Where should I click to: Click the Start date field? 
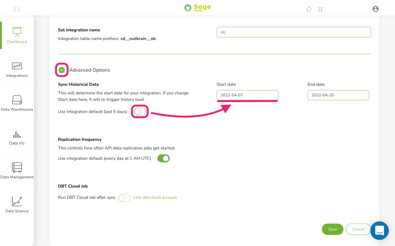[247, 95]
